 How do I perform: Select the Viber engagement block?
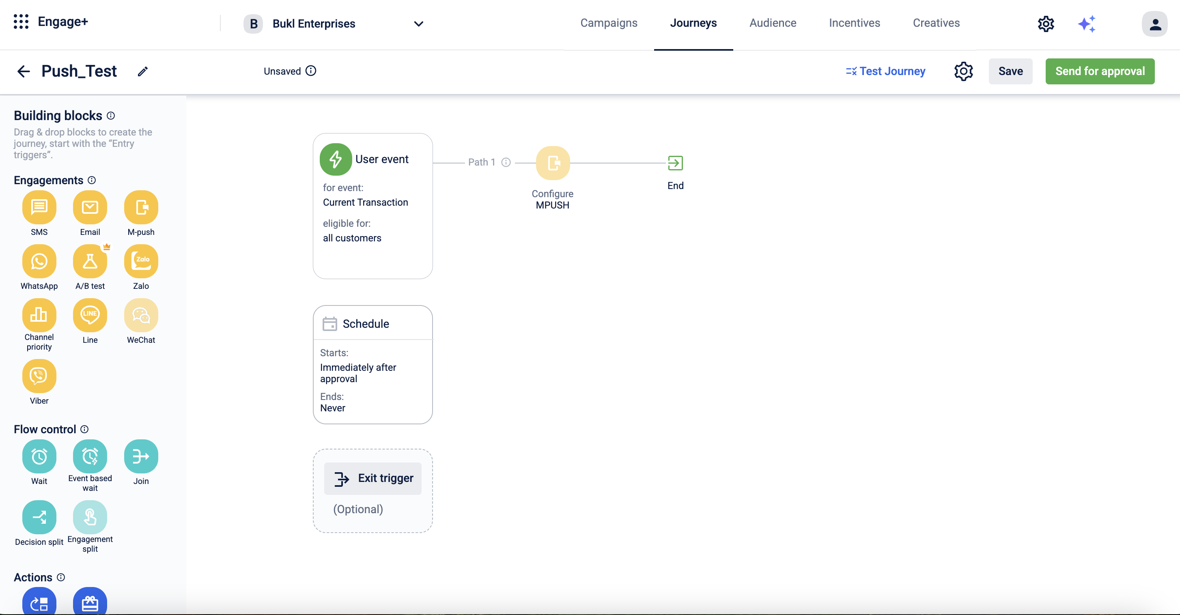[x=39, y=376]
